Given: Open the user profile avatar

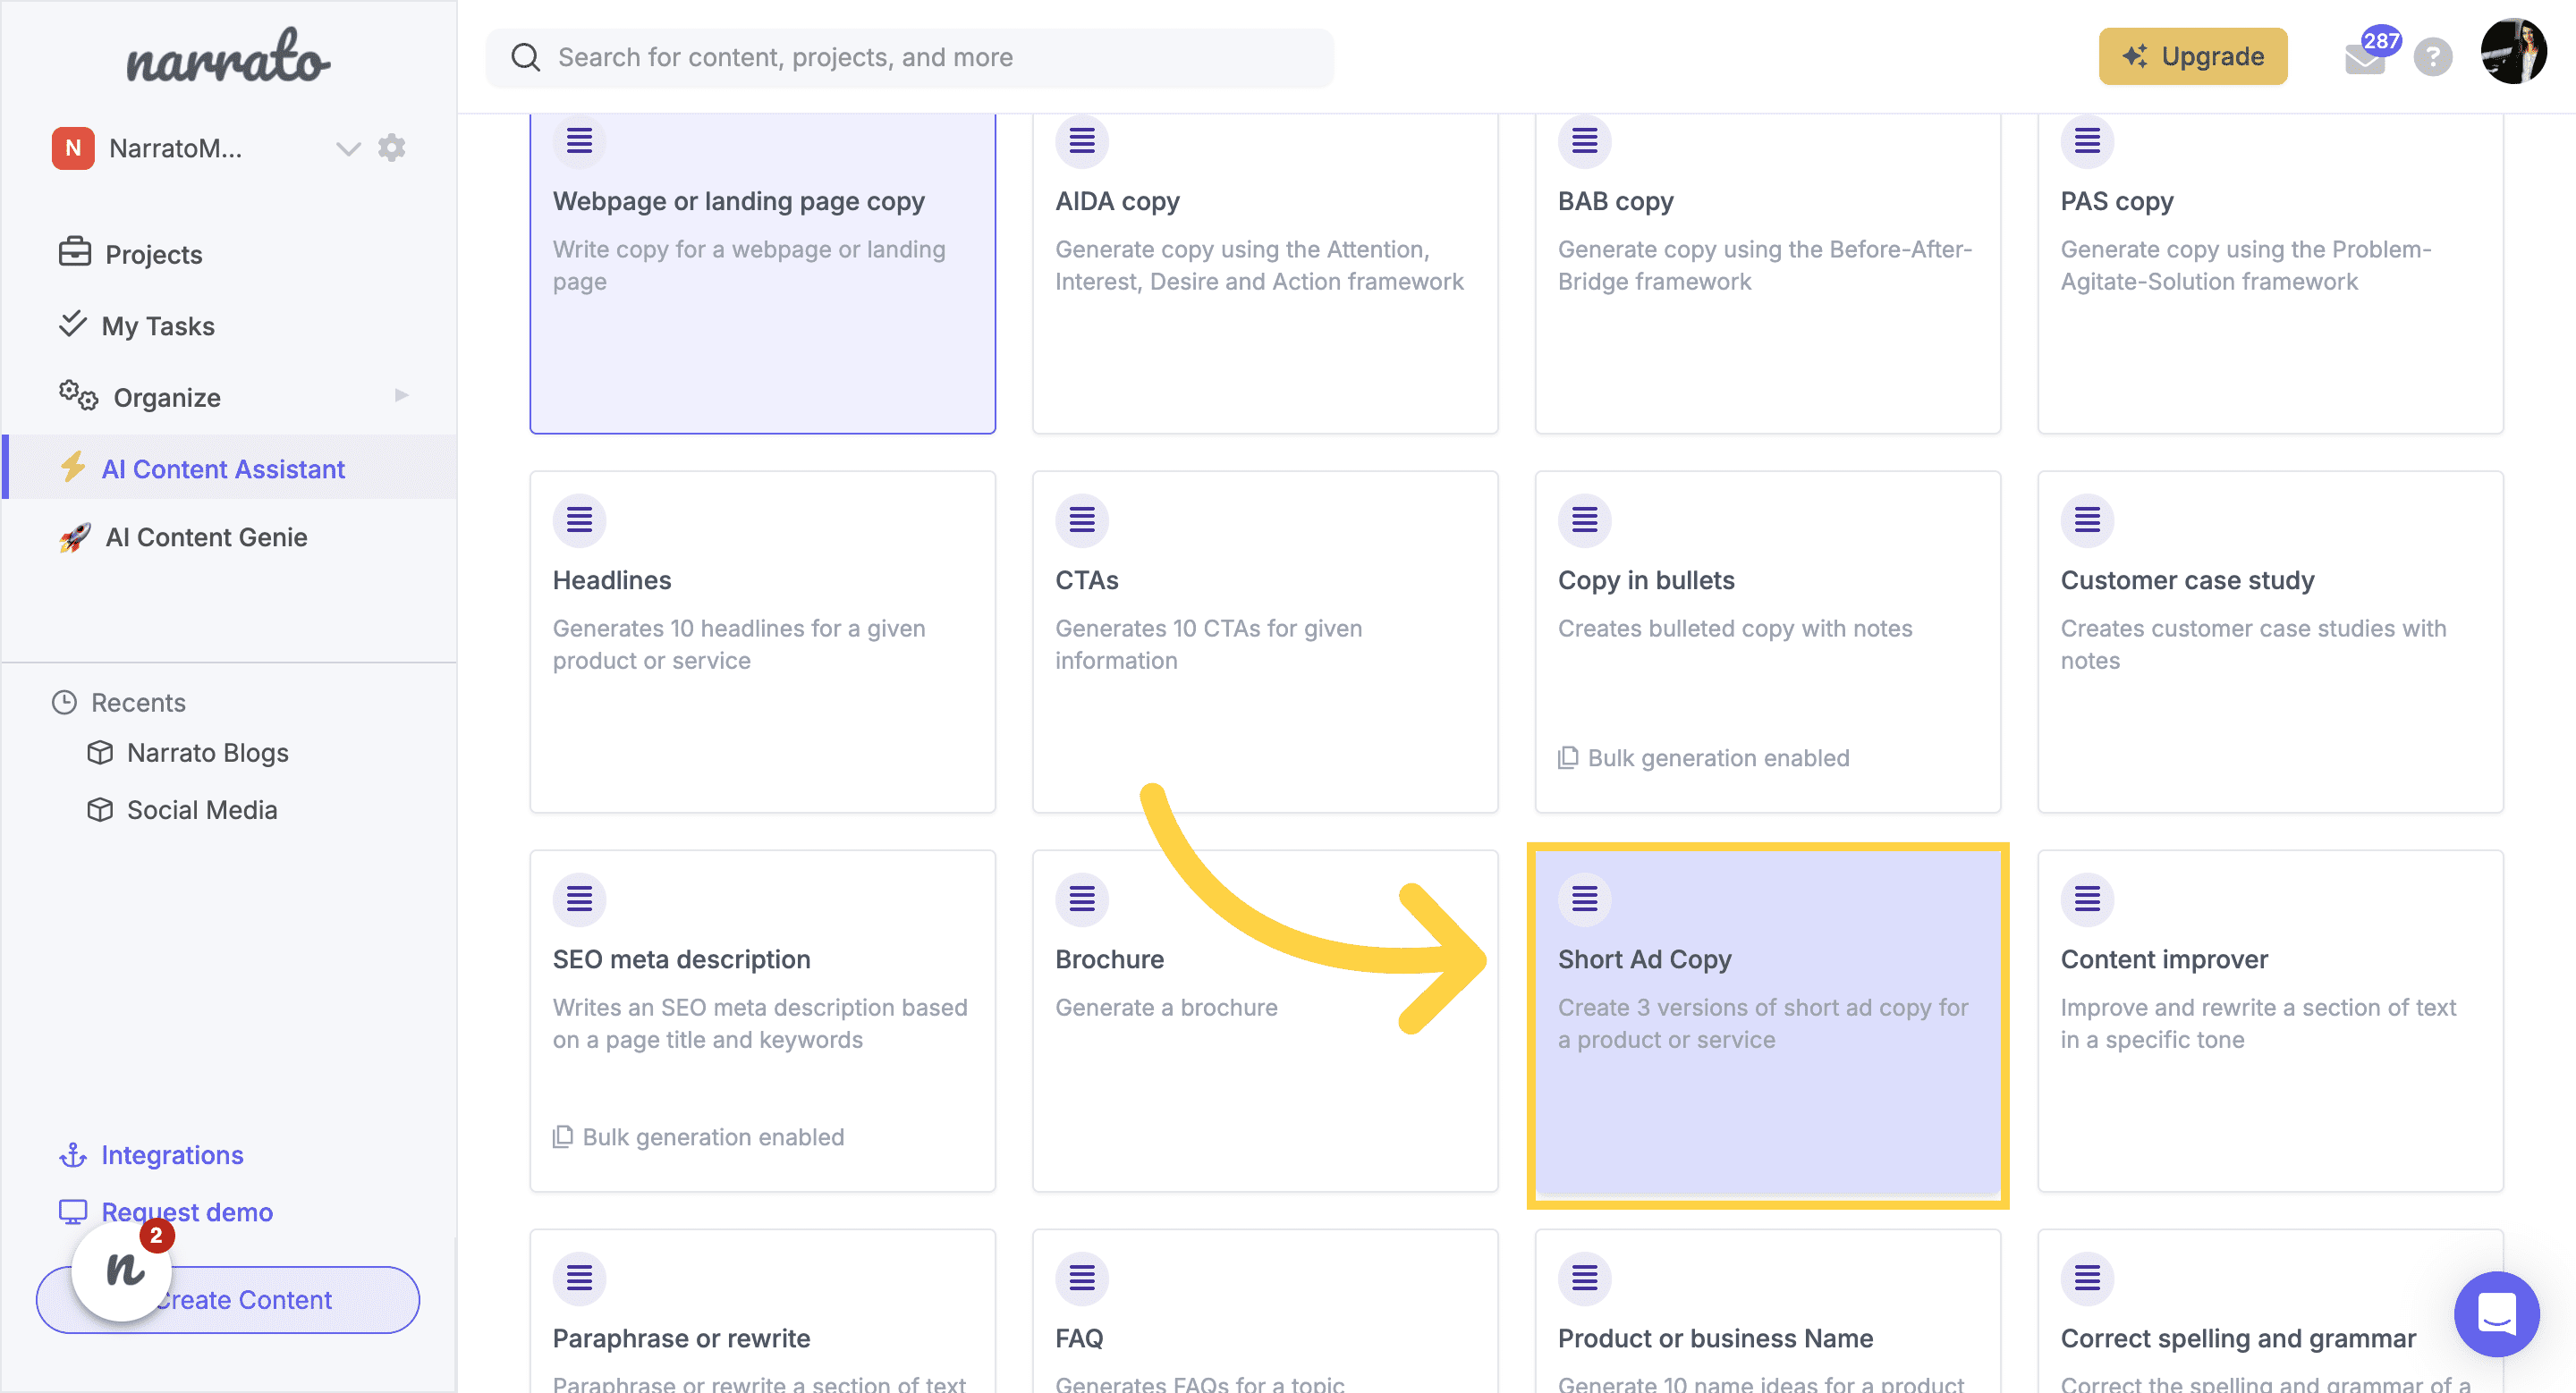Looking at the screenshot, I should coord(2513,52).
